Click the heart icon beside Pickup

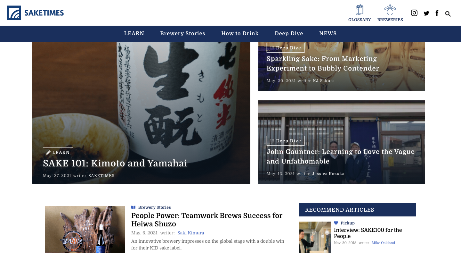tap(336, 223)
